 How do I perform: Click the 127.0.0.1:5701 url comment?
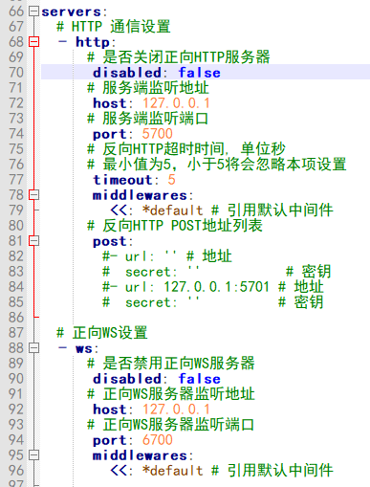pos(217,287)
